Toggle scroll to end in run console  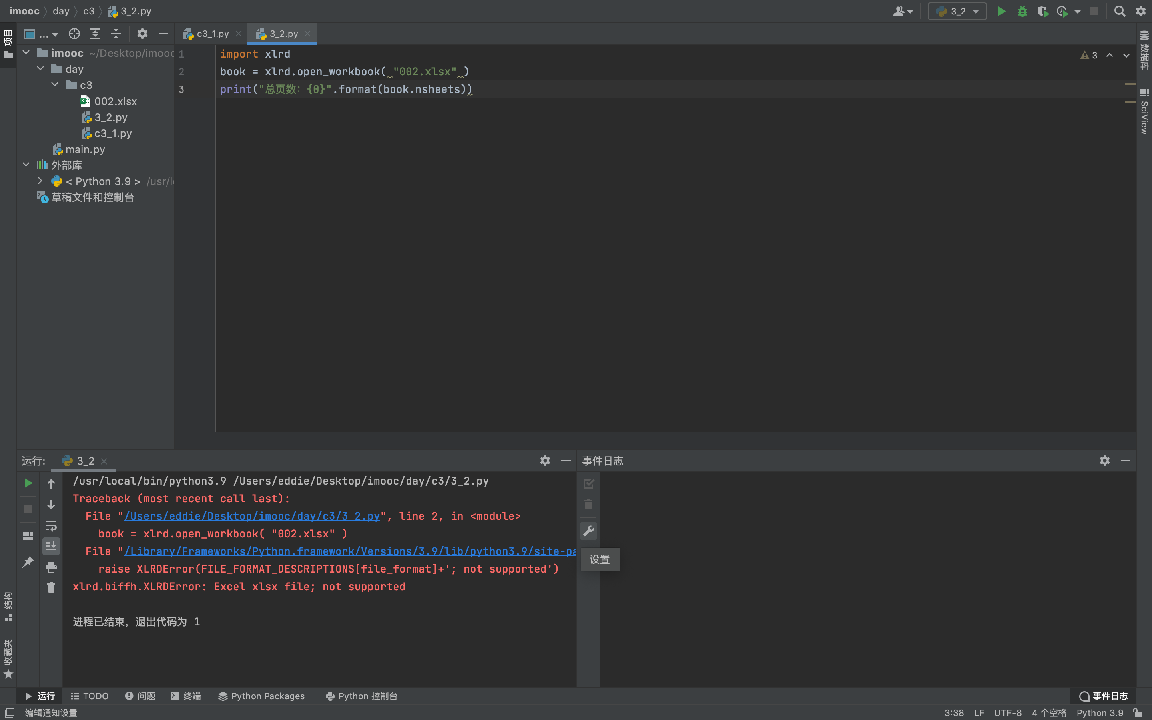point(51,546)
